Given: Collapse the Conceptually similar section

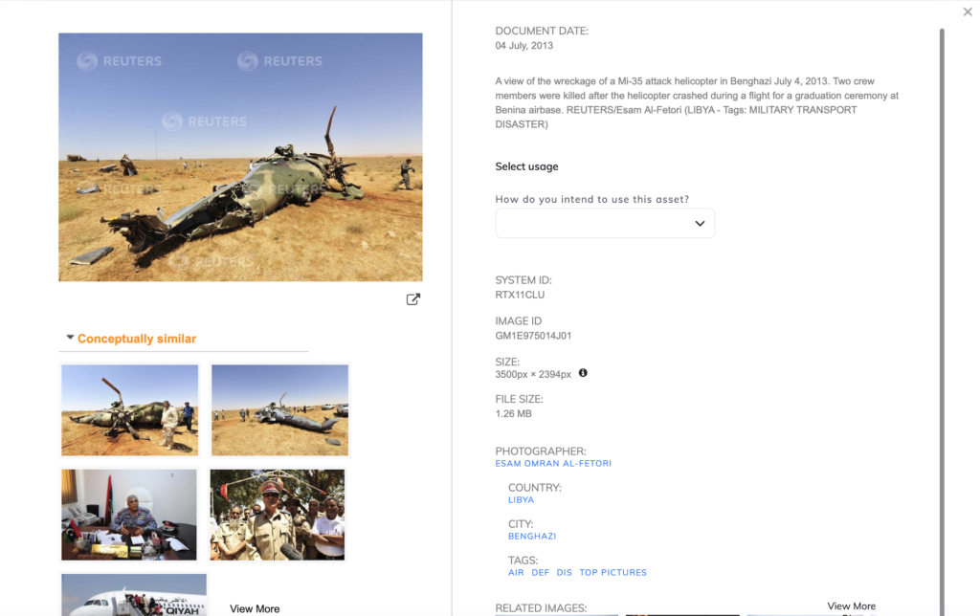Looking at the screenshot, I should pos(70,338).
